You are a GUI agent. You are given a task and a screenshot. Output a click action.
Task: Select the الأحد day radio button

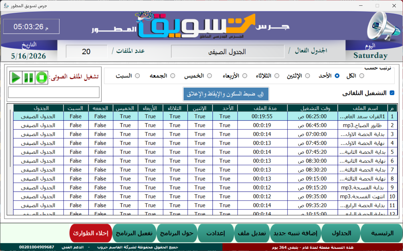[x=337, y=76]
